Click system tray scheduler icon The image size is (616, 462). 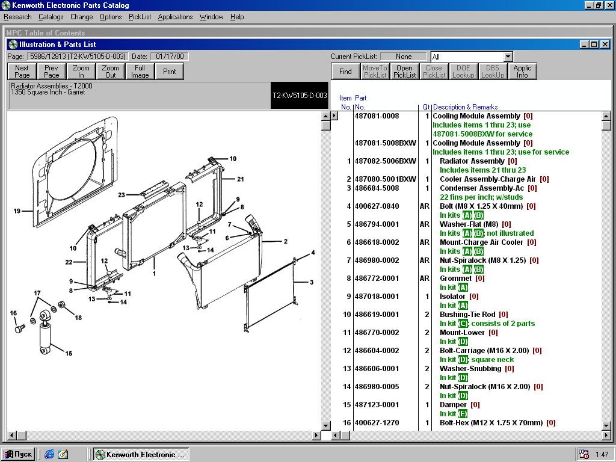(x=584, y=454)
